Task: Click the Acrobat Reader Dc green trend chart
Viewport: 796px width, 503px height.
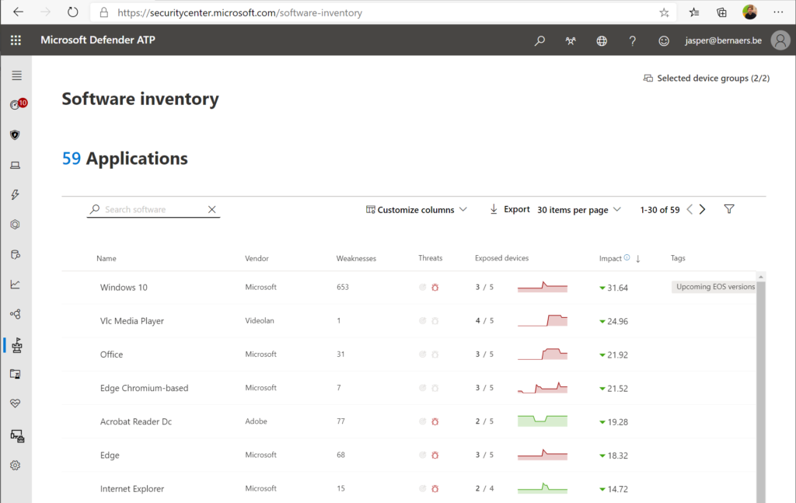Action: 542,421
